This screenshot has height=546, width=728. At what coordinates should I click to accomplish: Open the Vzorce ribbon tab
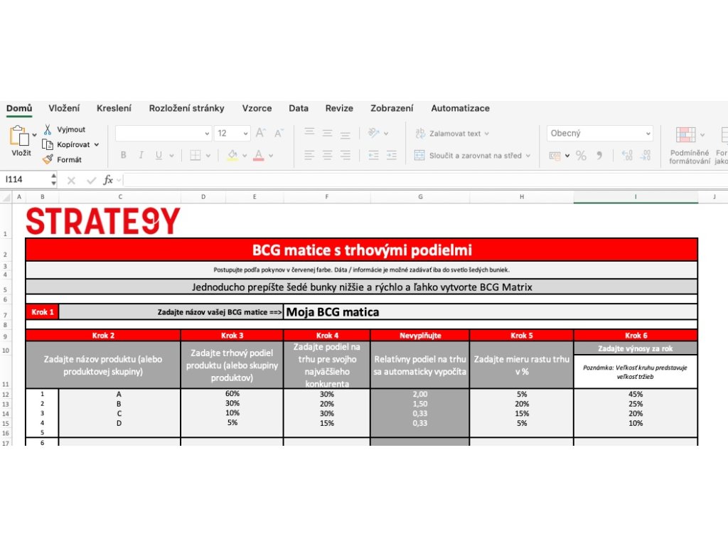point(257,108)
